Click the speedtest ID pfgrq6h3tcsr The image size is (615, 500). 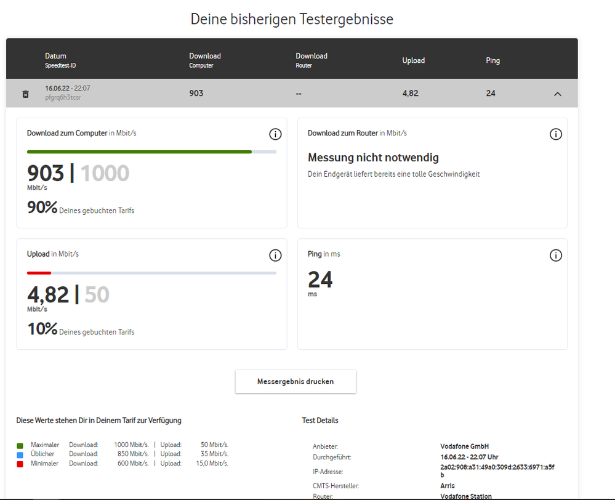tap(63, 97)
